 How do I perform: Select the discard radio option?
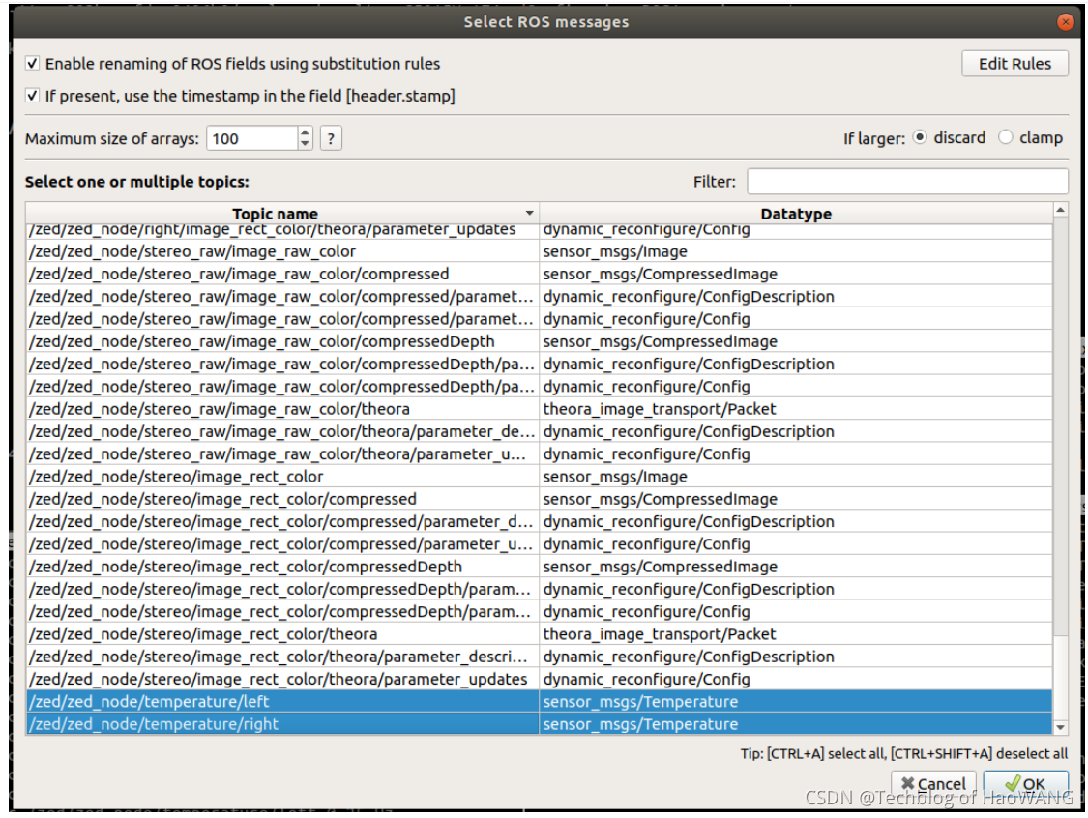tap(920, 137)
